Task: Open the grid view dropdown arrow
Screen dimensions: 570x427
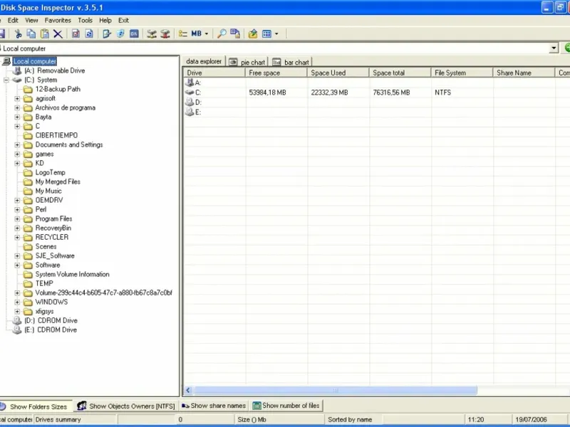Action: pyautogui.click(x=276, y=33)
